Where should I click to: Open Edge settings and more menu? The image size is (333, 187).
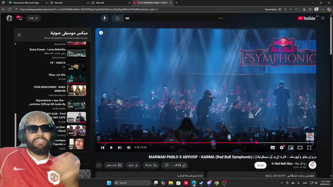click(323, 9)
